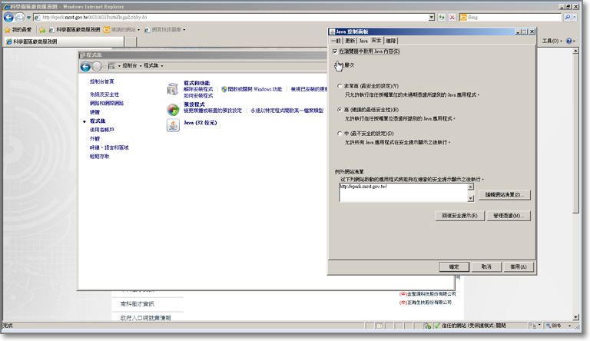
Task: Expand the address bar history dropdown
Action: 432,18
